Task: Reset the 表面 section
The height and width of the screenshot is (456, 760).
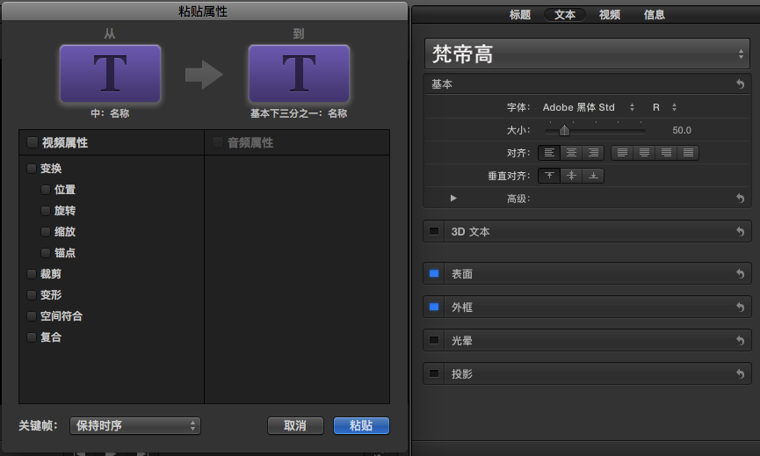Action: (x=740, y=274)
